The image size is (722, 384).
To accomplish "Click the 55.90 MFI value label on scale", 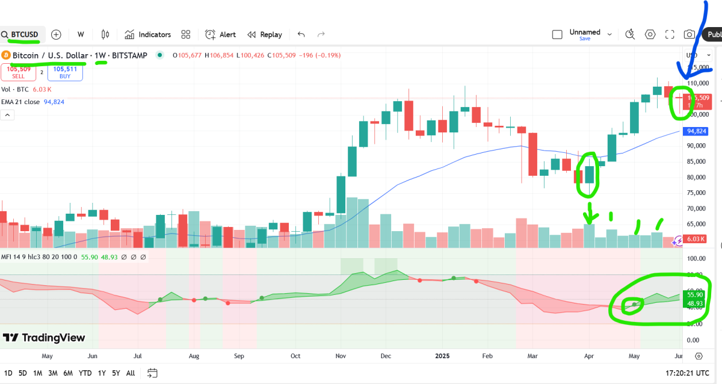I will 694,294.
